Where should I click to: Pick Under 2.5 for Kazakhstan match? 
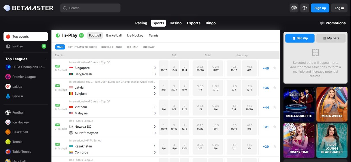tap(215, 146)
